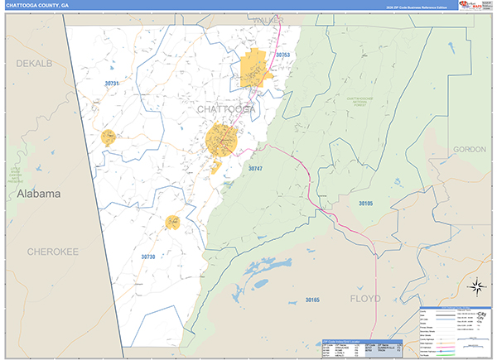Image resolution: width=497 pixels, height=360 pixels.
Task: Click ZIP code label 30165
Action: [x=312, y=300]
